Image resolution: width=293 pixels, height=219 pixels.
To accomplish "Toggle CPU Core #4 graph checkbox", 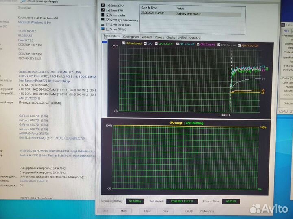I will coord(219,45).
